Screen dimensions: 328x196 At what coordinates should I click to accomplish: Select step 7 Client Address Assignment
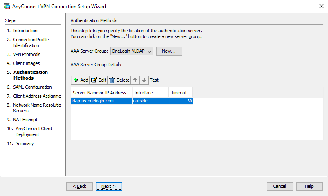click(x=34, y=96)
